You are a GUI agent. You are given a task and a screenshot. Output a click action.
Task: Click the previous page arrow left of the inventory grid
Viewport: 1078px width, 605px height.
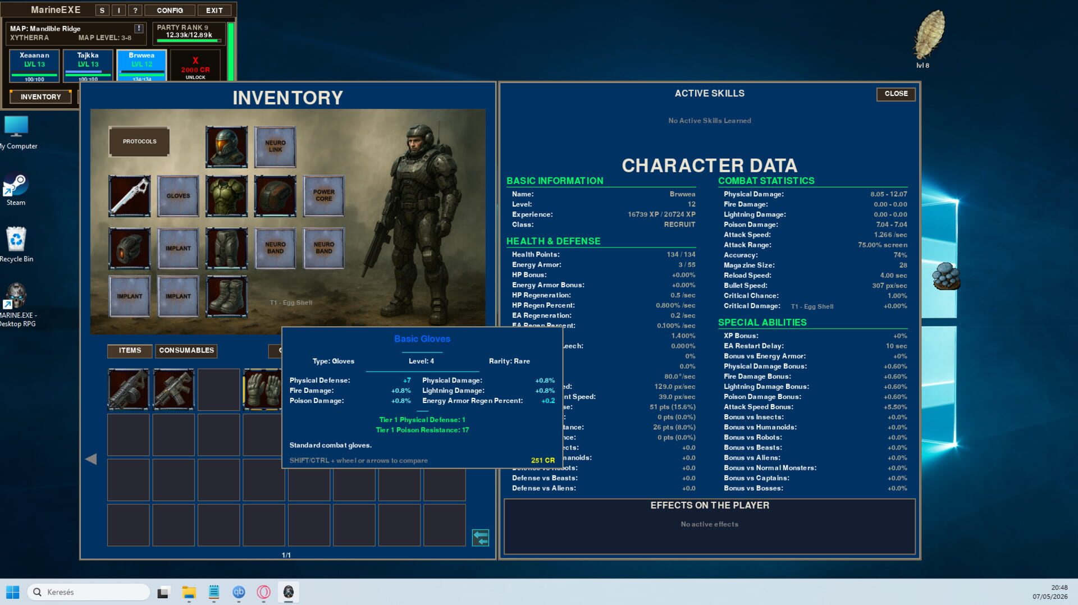[91, 459]
